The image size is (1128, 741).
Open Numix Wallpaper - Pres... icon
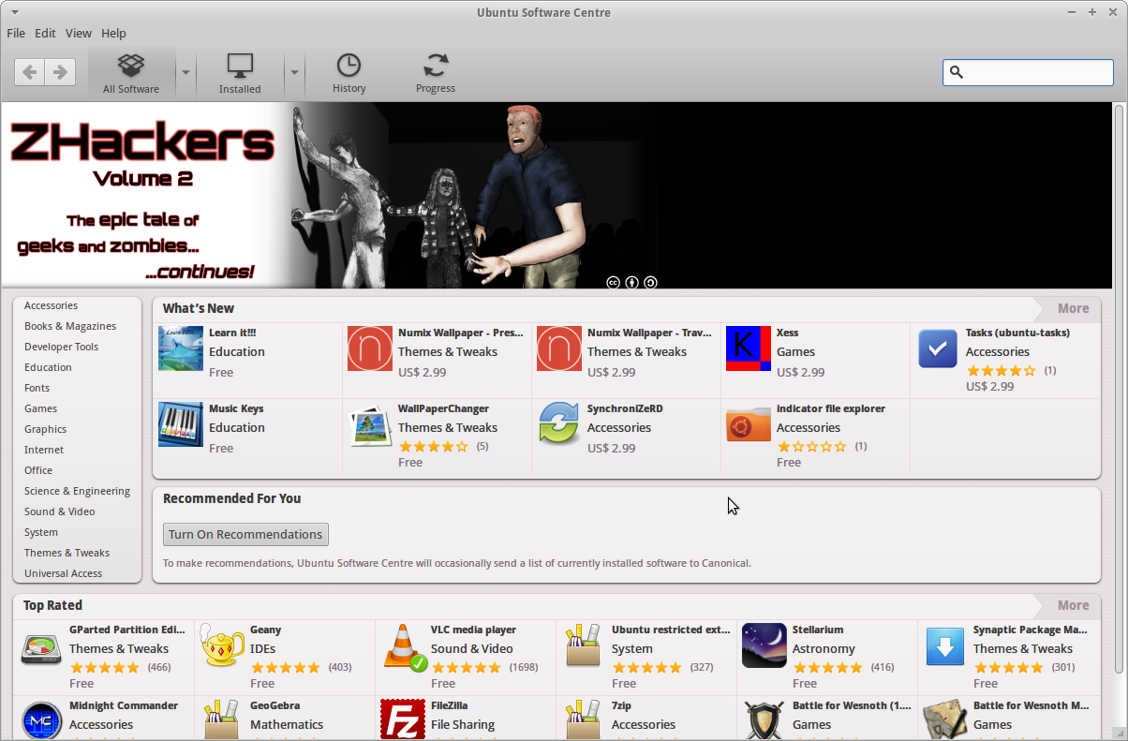tap(370, 348)
